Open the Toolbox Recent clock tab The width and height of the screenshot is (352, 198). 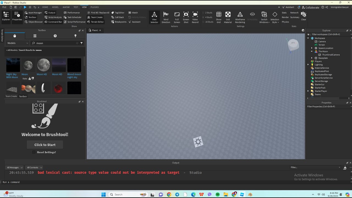coord(55,36)
